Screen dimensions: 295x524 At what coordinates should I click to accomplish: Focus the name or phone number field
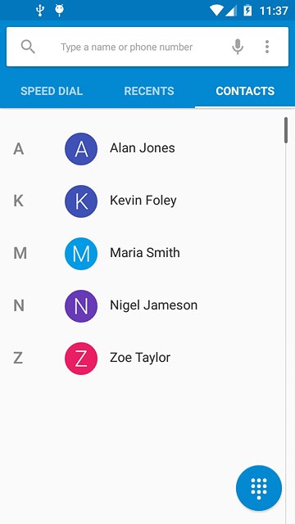tap(126, 47)
